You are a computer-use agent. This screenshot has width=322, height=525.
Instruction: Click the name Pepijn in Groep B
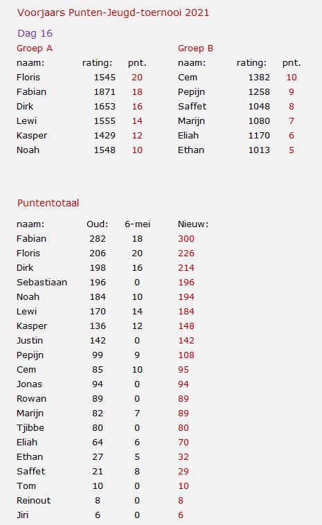coord(191,92)
